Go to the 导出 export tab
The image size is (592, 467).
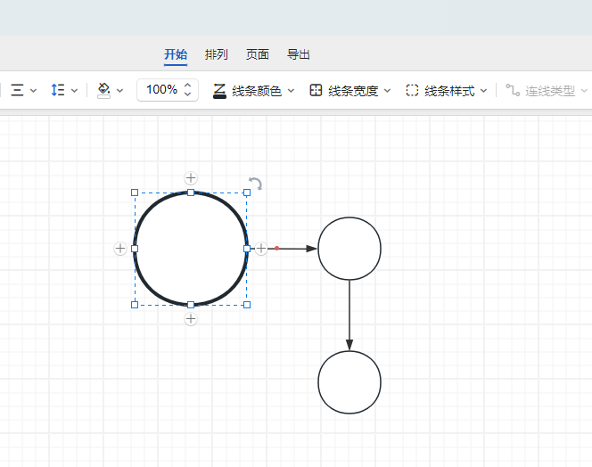[x=299, y=54]
